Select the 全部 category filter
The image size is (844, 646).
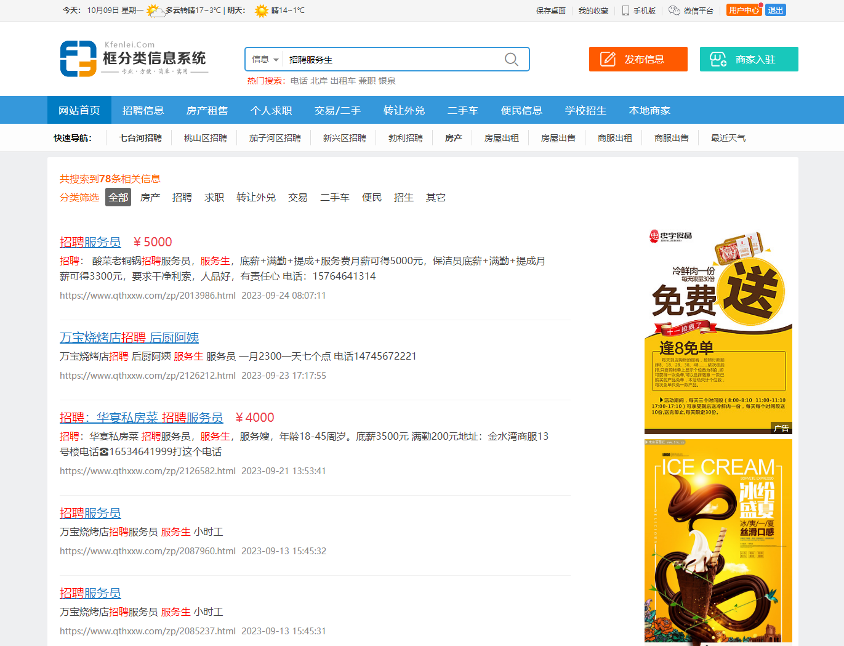pos(118,197)
